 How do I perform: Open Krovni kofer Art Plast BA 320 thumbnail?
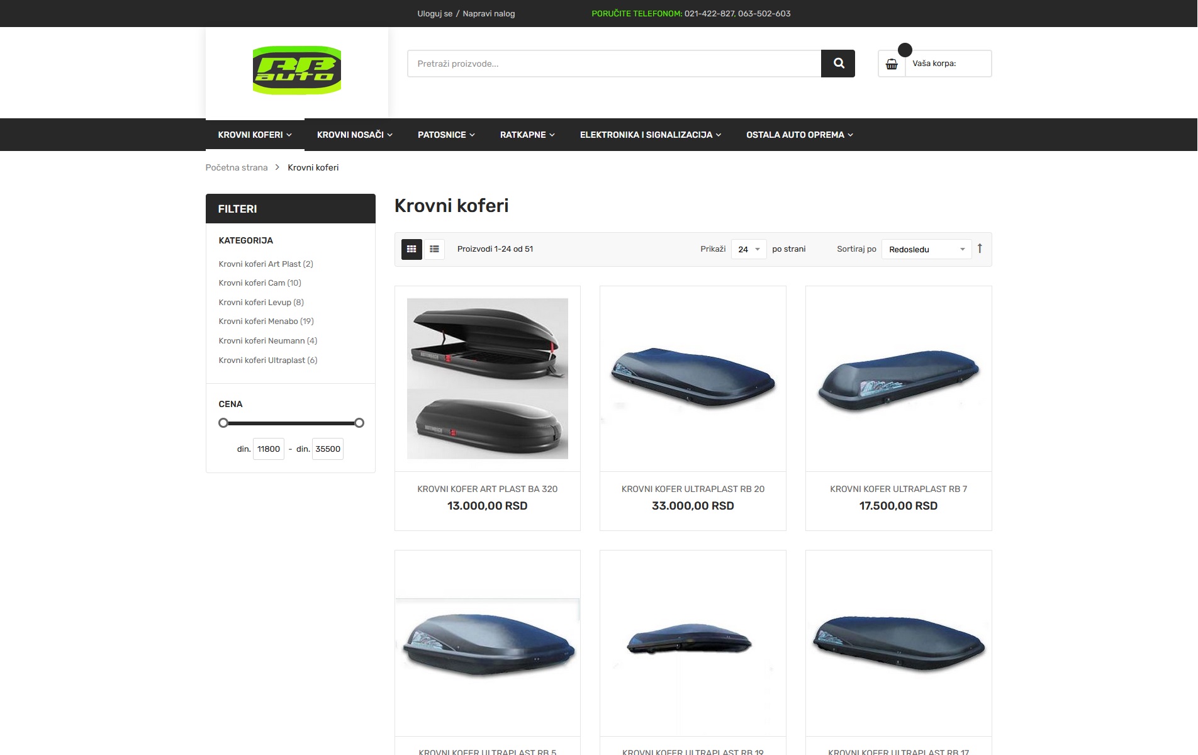[x=488, y=379]
